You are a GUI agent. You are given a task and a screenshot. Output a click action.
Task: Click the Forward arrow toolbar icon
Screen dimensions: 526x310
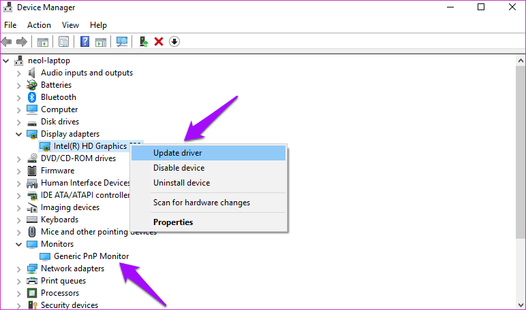pos(22,42)
